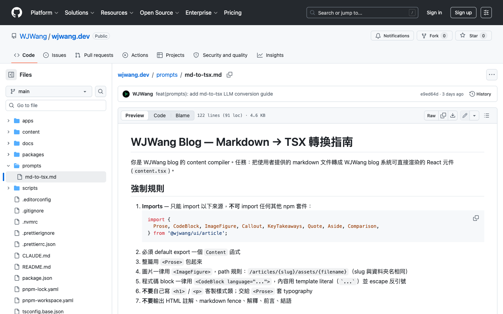This screenshot has width=503, height=314.
Task: Go to prompts in breadcrumb
Action: click(167, 75)
